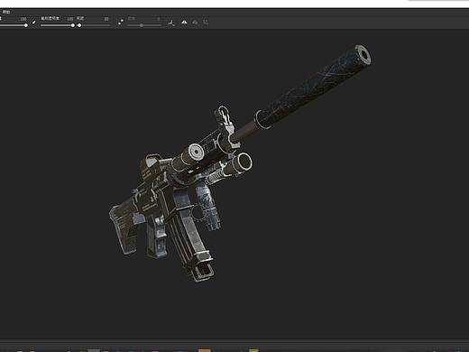Click the stroke opacity value 100 field

click(69, 19)
